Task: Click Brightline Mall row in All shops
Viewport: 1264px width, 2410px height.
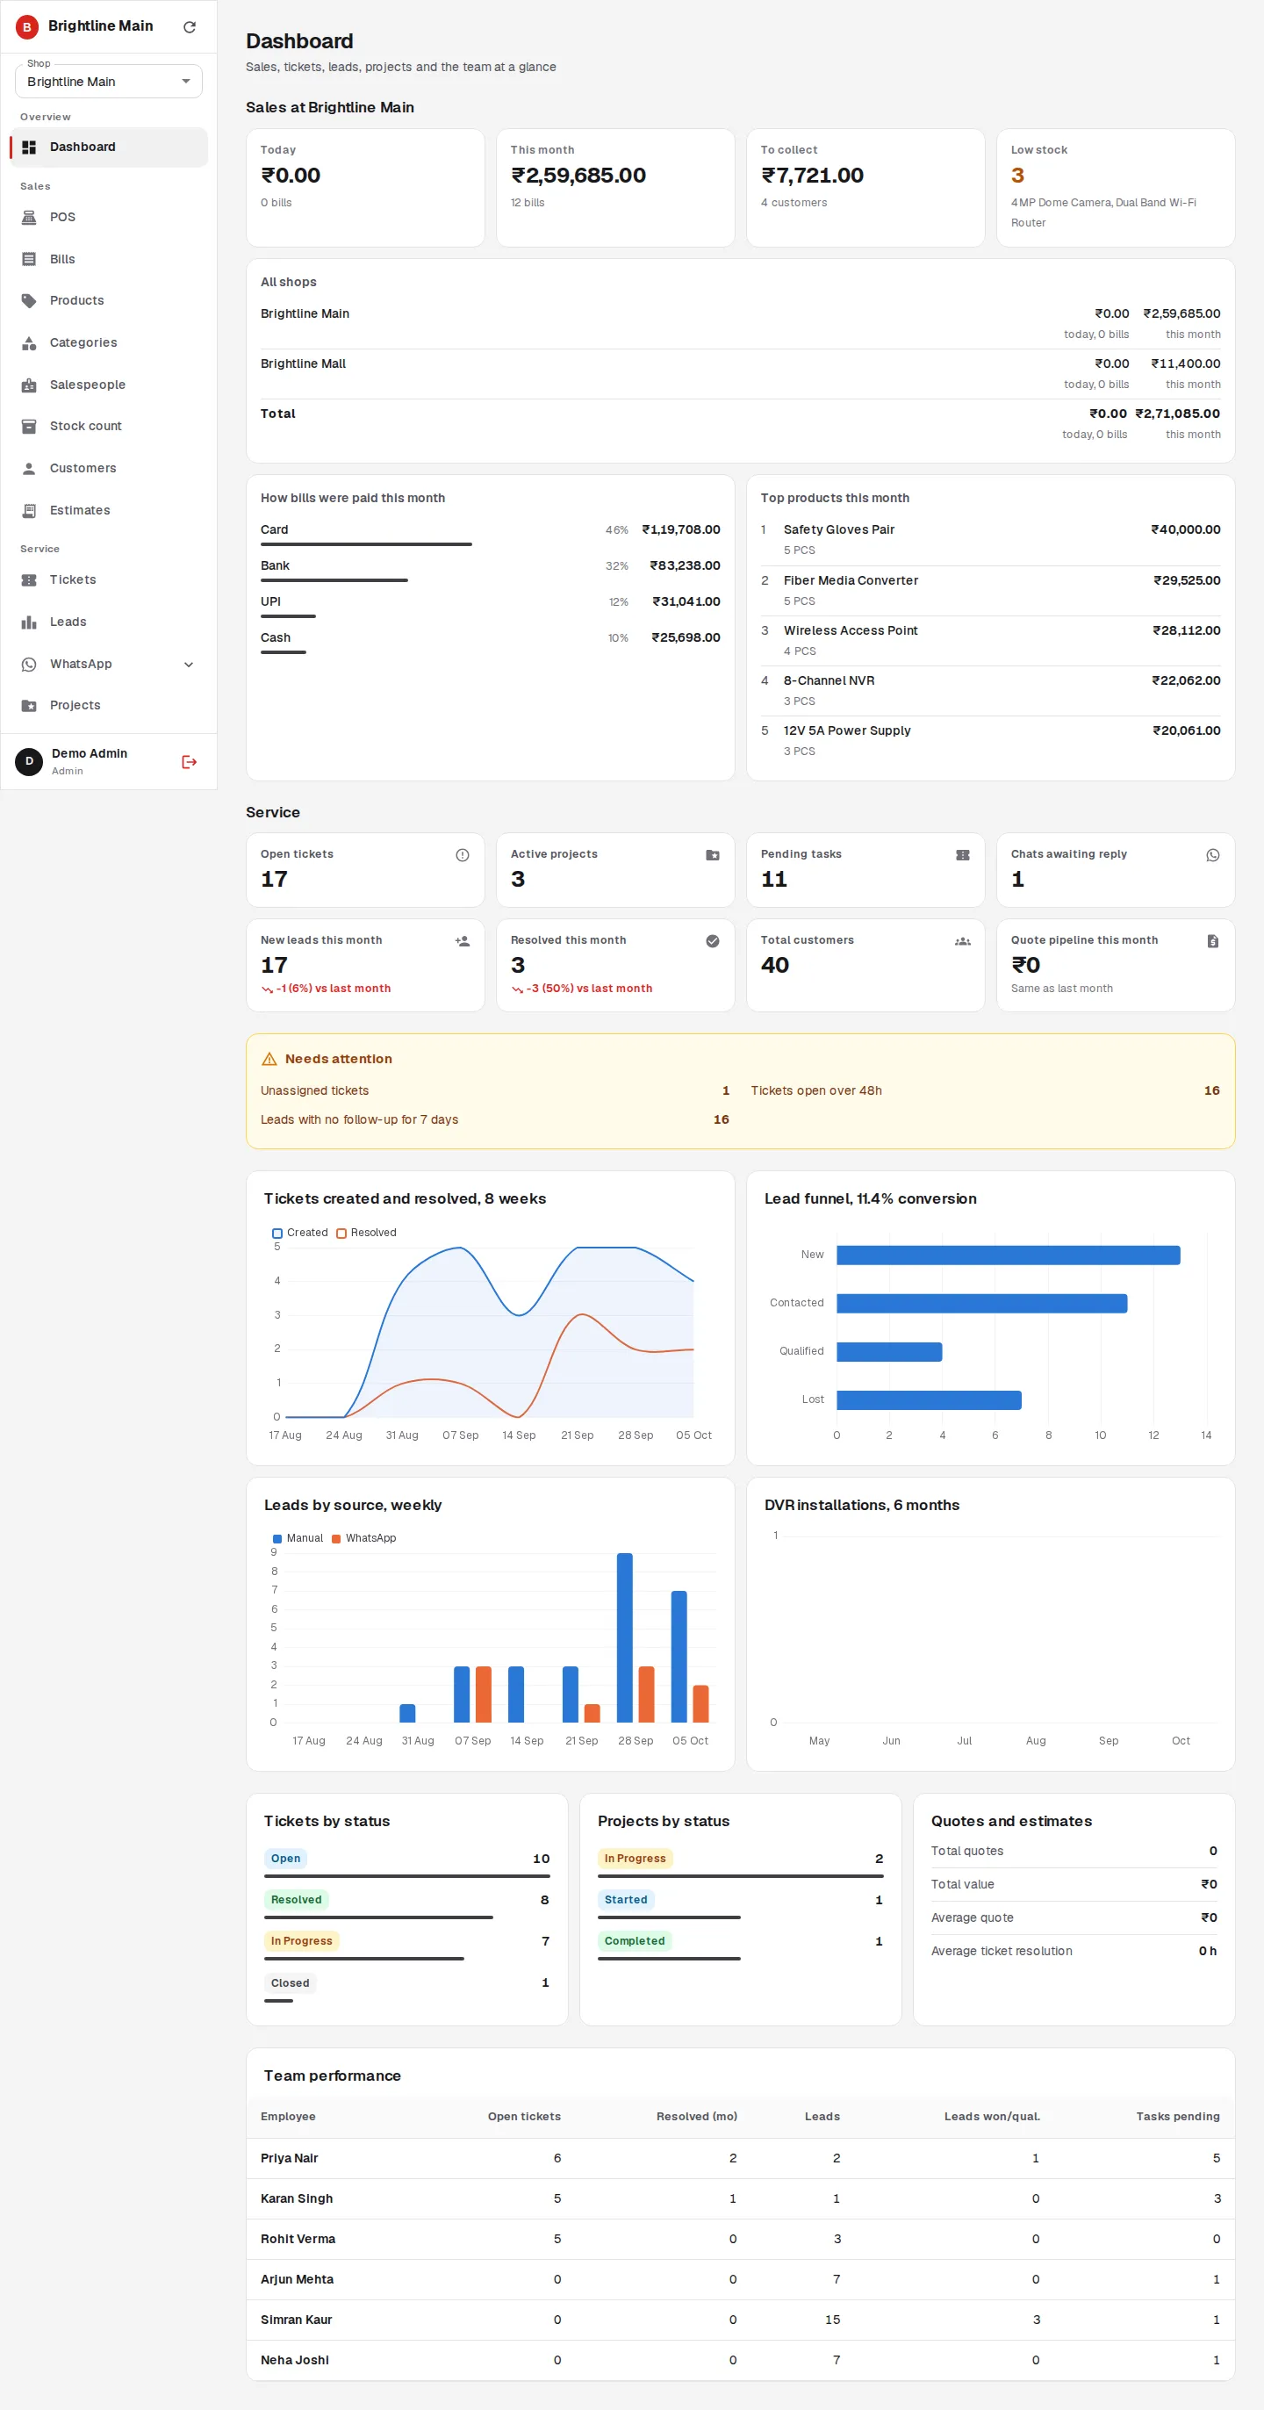Action: tap(740, 374)
